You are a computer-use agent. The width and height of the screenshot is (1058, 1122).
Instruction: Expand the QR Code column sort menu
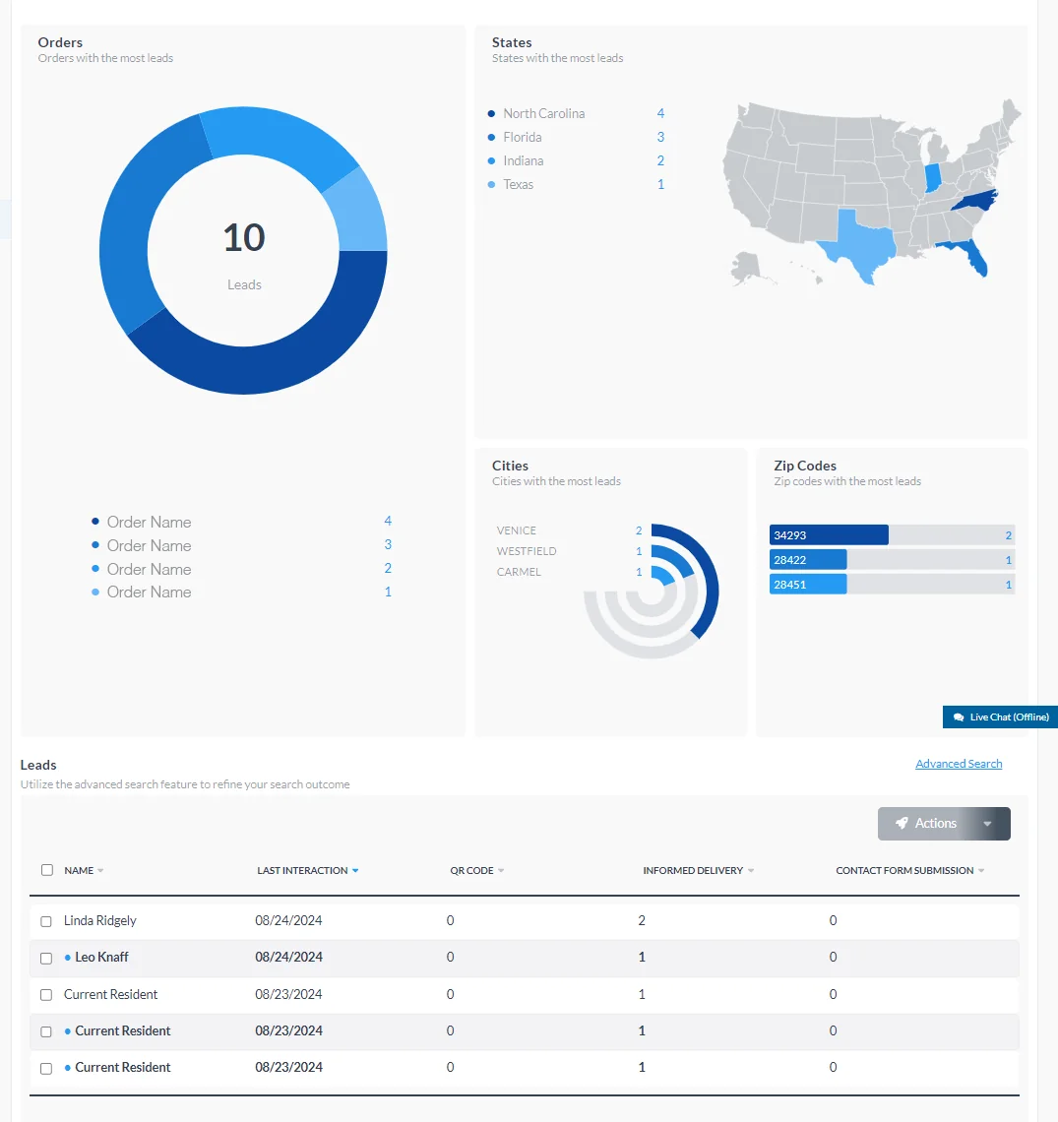click(501, 871)
